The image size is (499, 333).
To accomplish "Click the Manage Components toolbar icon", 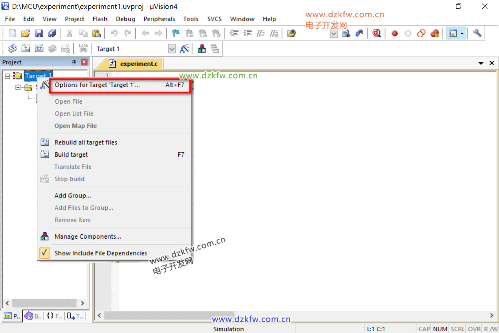I will pyautogui.click(x=202, y=49).
